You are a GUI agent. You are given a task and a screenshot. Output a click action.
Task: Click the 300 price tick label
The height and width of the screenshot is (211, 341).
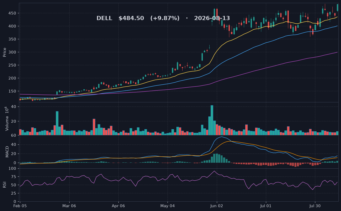(x=12, y=52)
